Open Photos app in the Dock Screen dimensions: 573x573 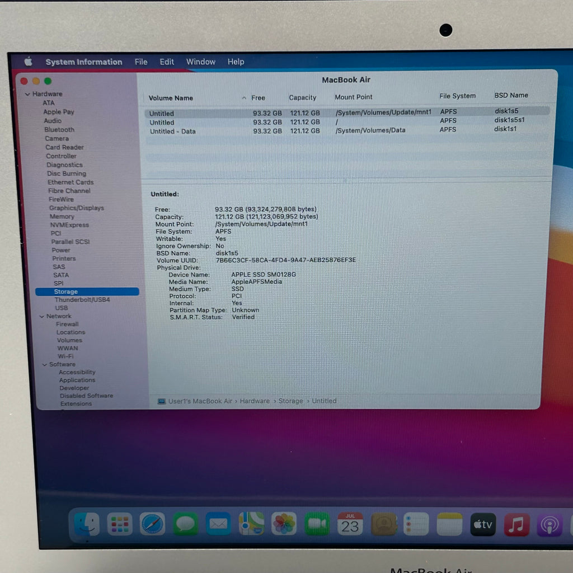coord(284,524)
